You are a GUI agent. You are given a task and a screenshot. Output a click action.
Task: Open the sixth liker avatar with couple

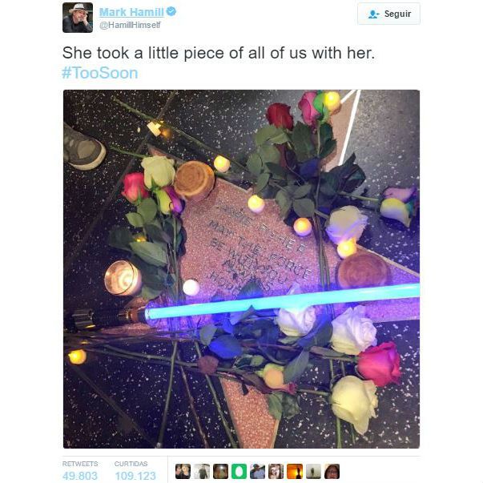point(276,471)
